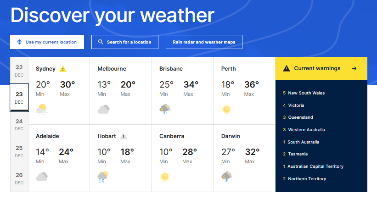Click Sydney's yellow warning triangle icon
Screen dimensions: 377x199
(63, 69)
